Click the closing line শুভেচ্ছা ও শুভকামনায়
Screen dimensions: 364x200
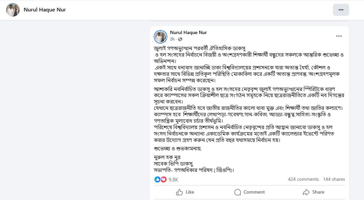pyautogui.click(x=177, y=149)
